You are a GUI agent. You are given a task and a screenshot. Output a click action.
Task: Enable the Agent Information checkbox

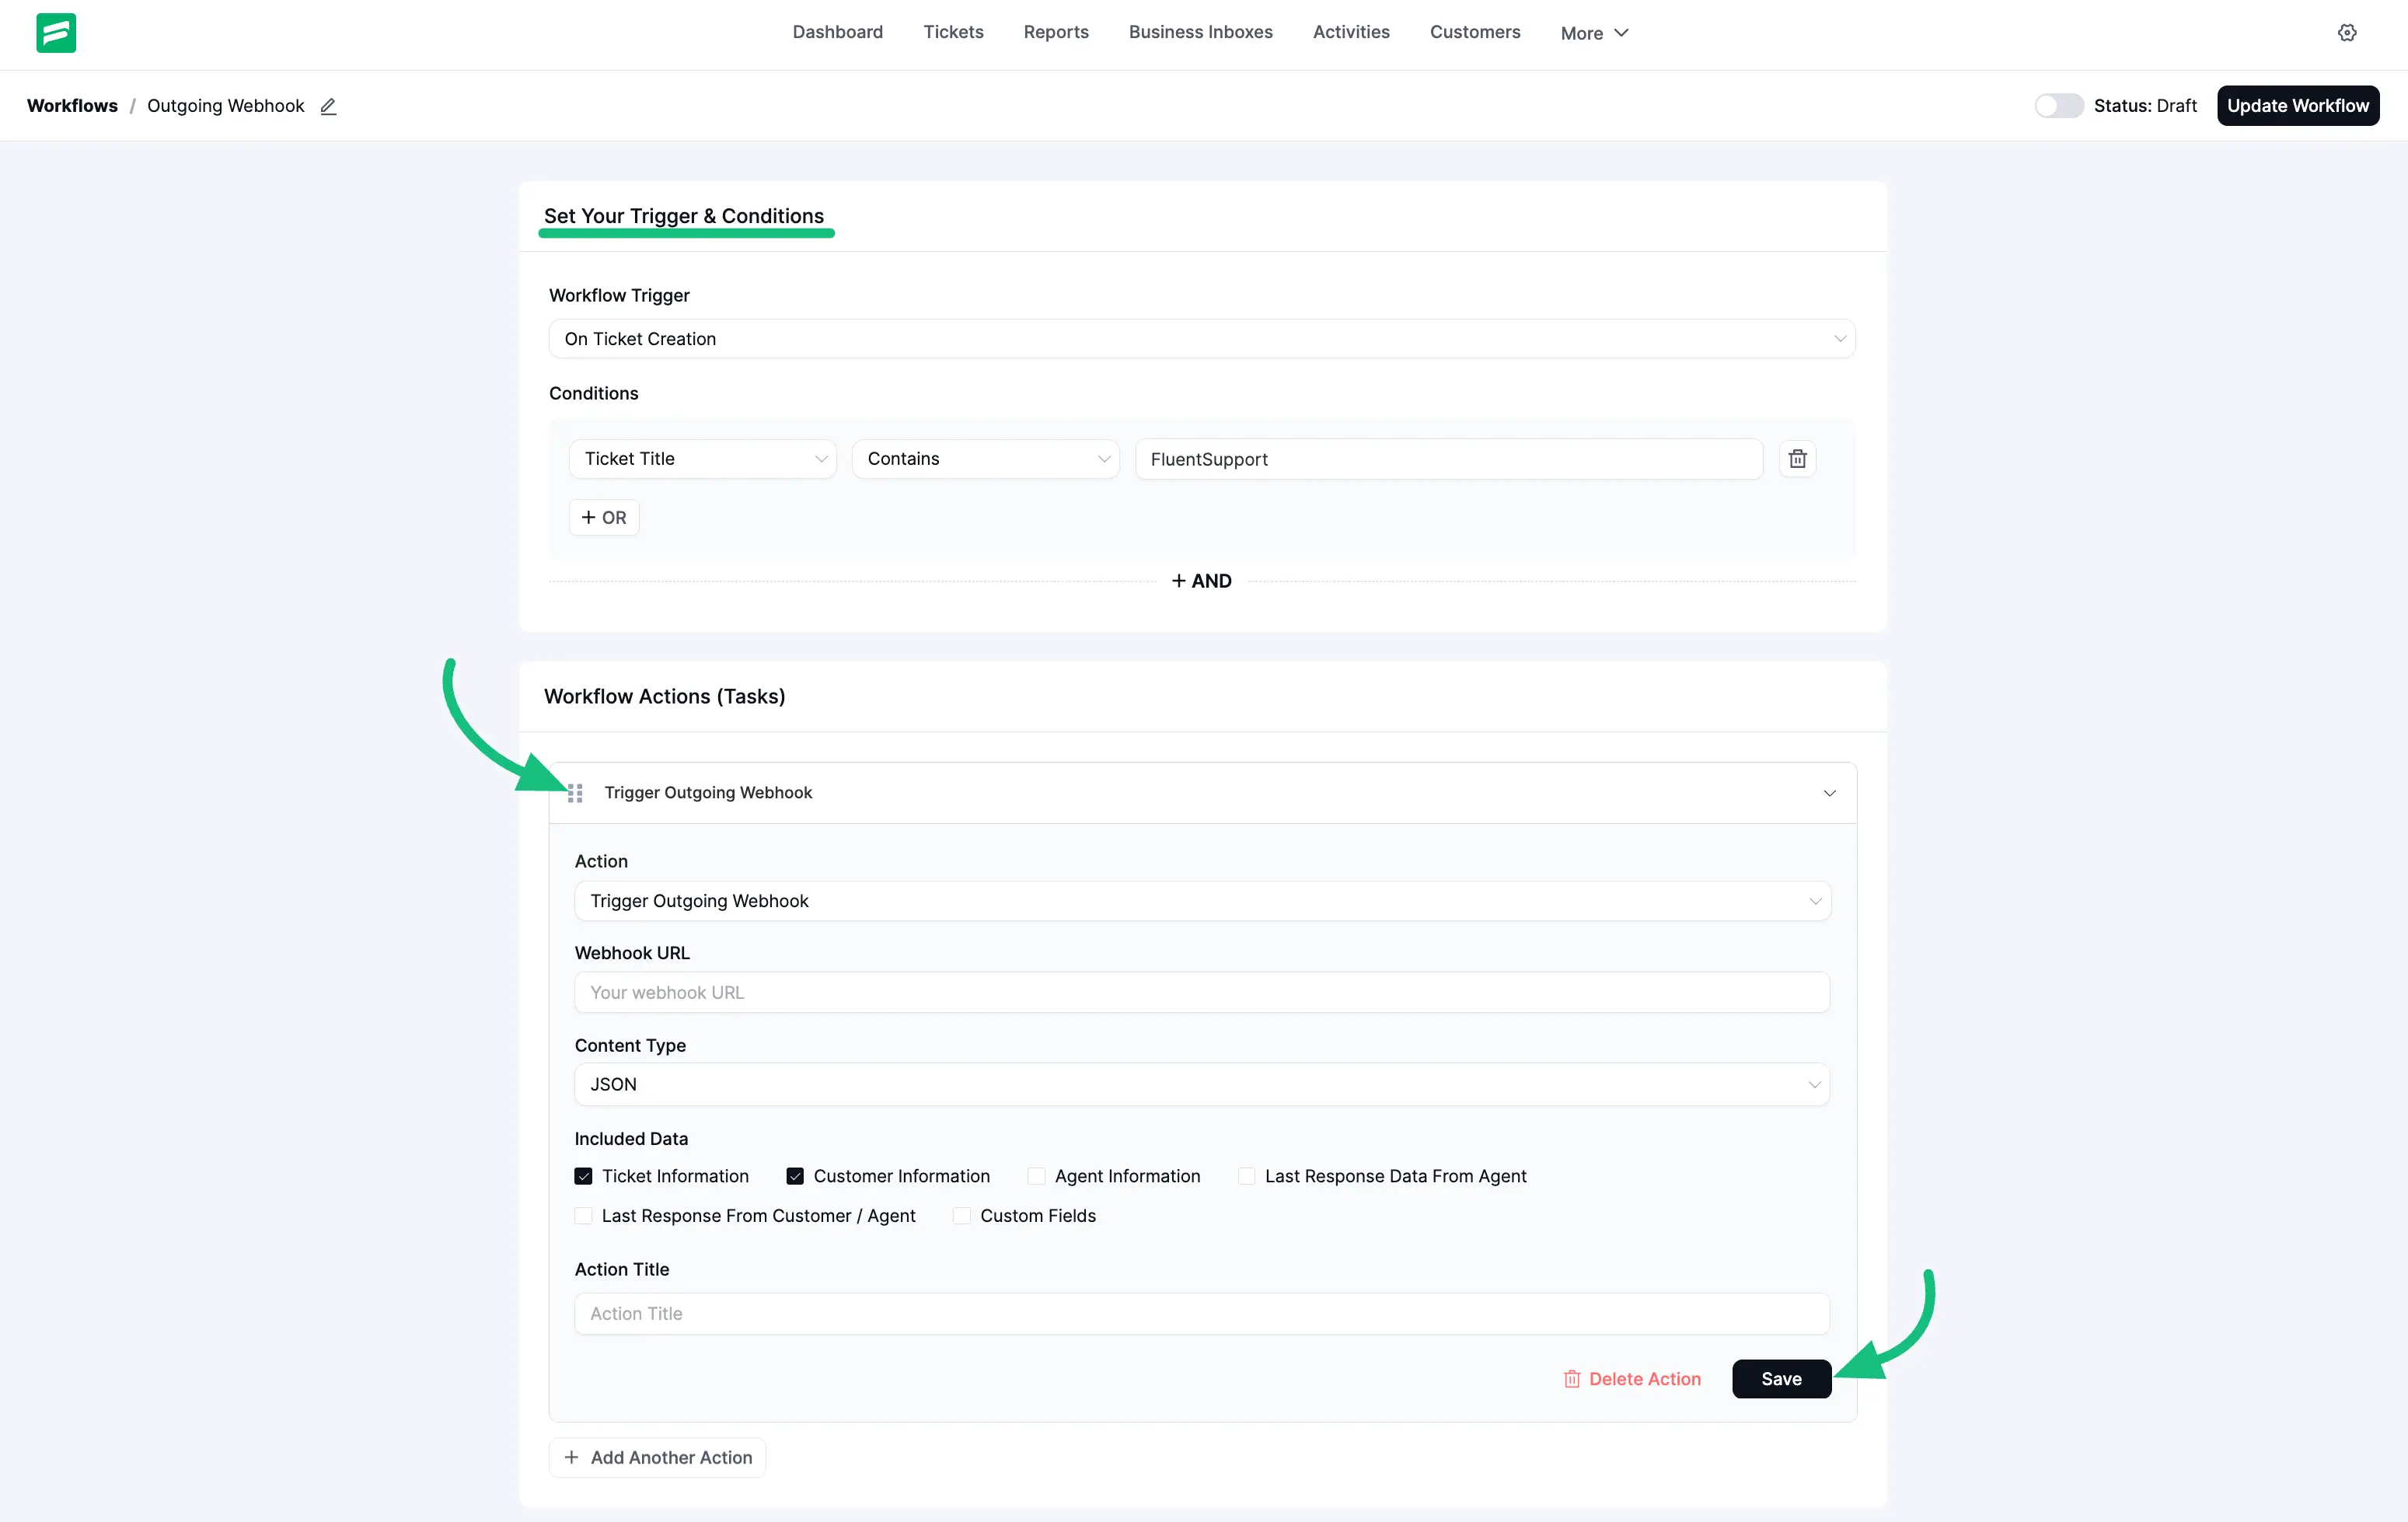[1037, 1176]
